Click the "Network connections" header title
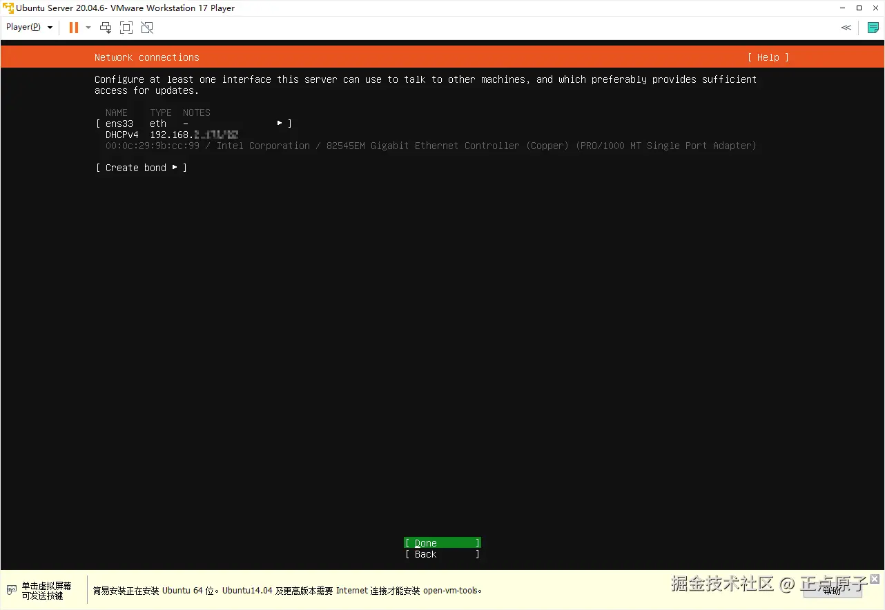 click(147, 57)
